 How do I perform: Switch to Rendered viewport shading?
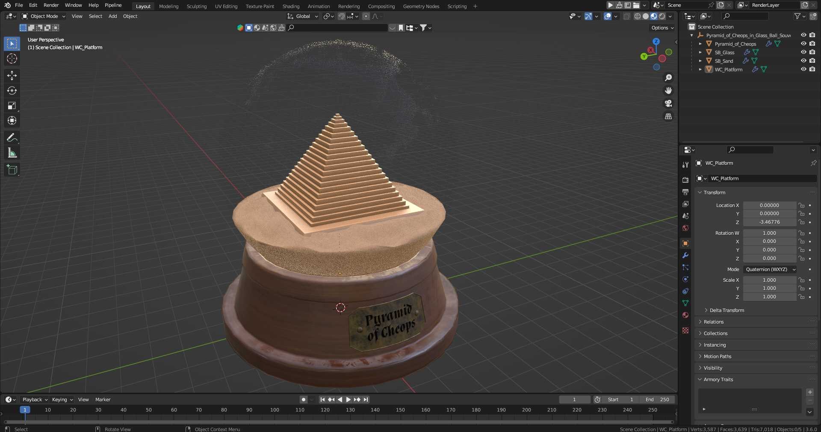click(662, 16)
